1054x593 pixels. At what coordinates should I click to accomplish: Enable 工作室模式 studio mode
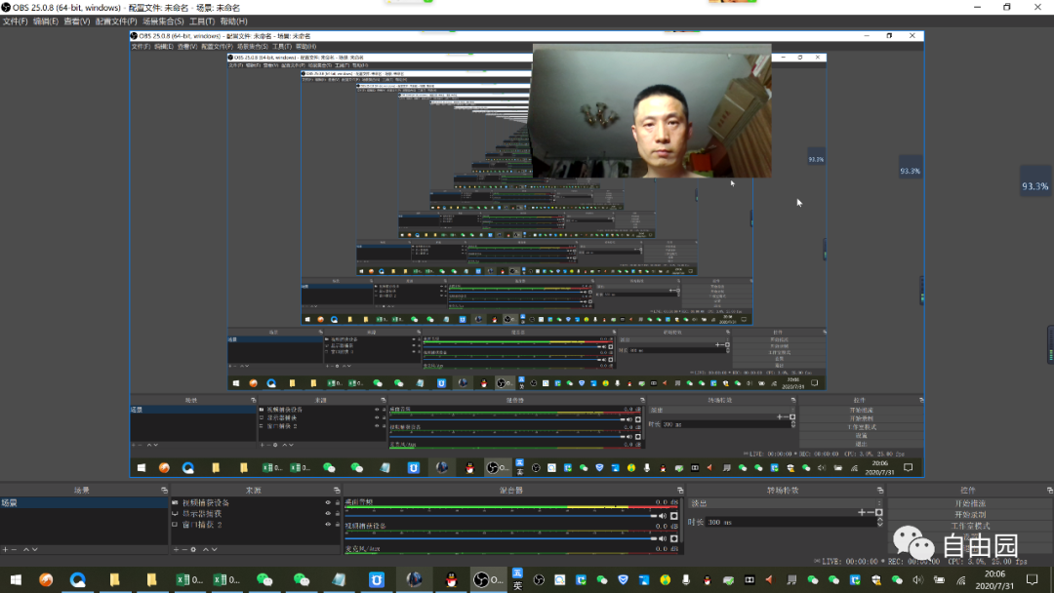[x=971, y=525]
